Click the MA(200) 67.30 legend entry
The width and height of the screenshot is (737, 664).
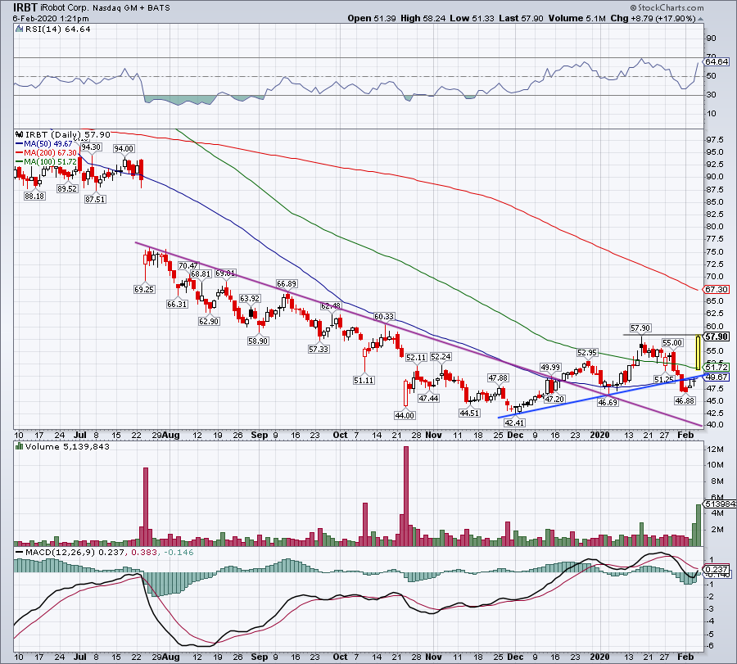pyautogui.click(x=46, y=153)
